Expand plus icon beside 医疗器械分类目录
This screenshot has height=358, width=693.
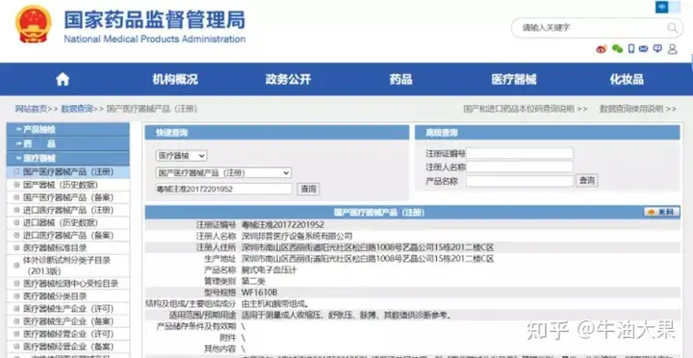click(x=16, y=296)
